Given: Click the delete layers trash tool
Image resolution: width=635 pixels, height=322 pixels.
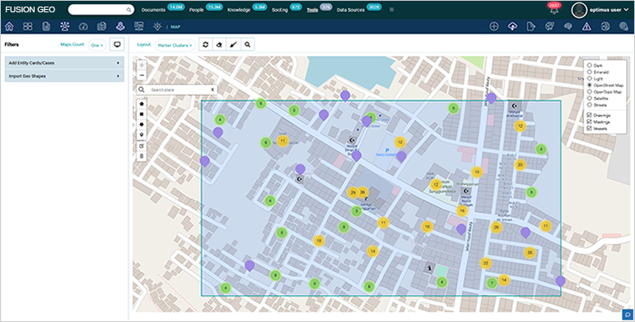Looking at the screenshot, I should [142, 156].
